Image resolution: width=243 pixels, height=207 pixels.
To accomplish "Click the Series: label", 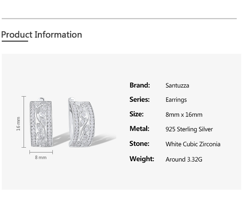I will point(140,100).
